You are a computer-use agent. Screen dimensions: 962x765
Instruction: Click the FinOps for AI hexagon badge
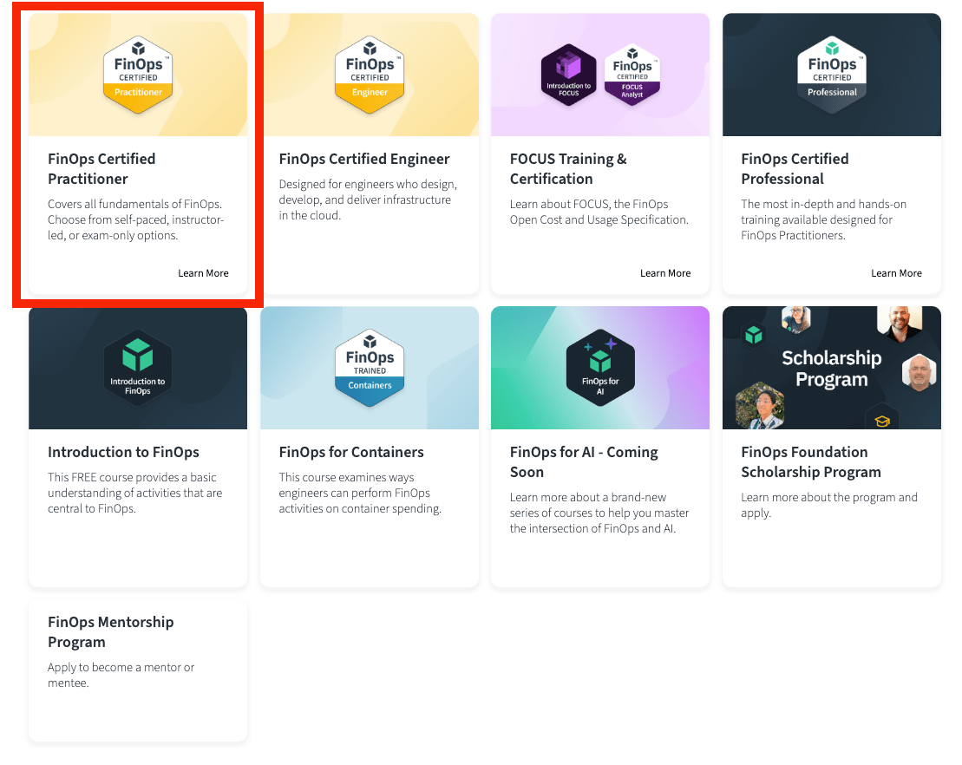coord(600,368)
